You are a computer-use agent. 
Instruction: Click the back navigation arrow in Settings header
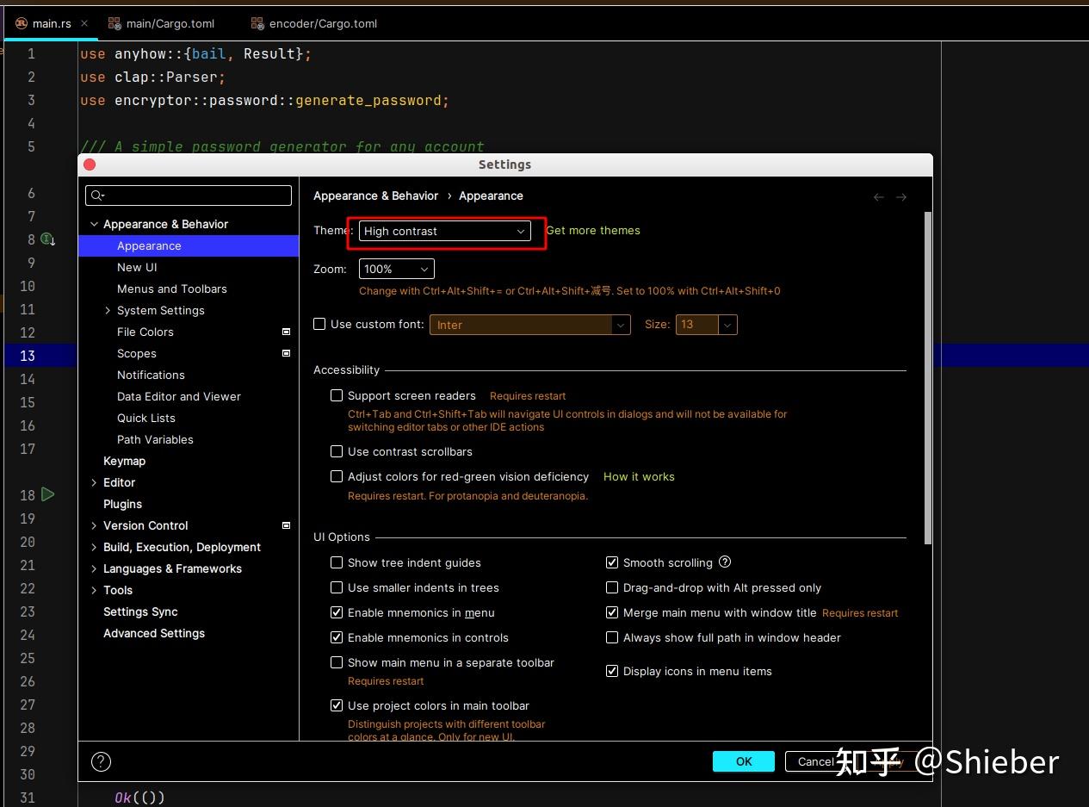coord(878,196)
